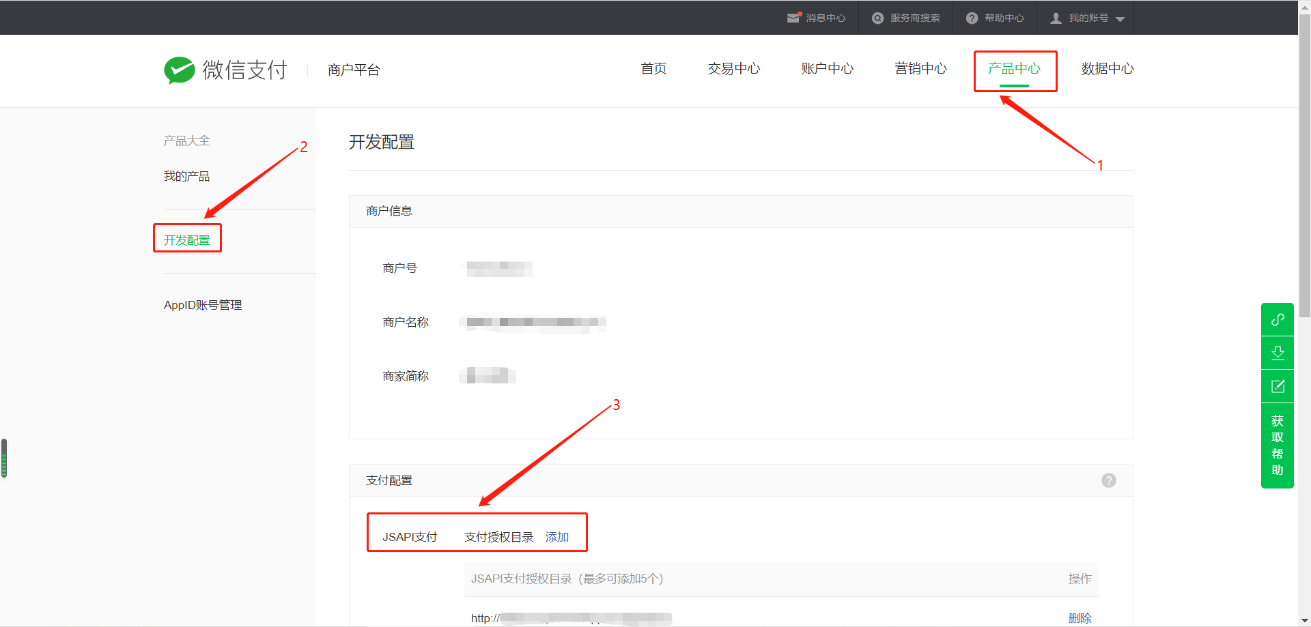Click the WeChat Pay logo icon
This screenshot has height=627, width=1311.
click(x=180, y=70)
